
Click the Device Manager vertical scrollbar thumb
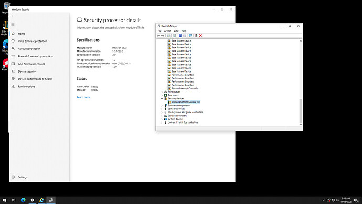click(x=301, y=111)
